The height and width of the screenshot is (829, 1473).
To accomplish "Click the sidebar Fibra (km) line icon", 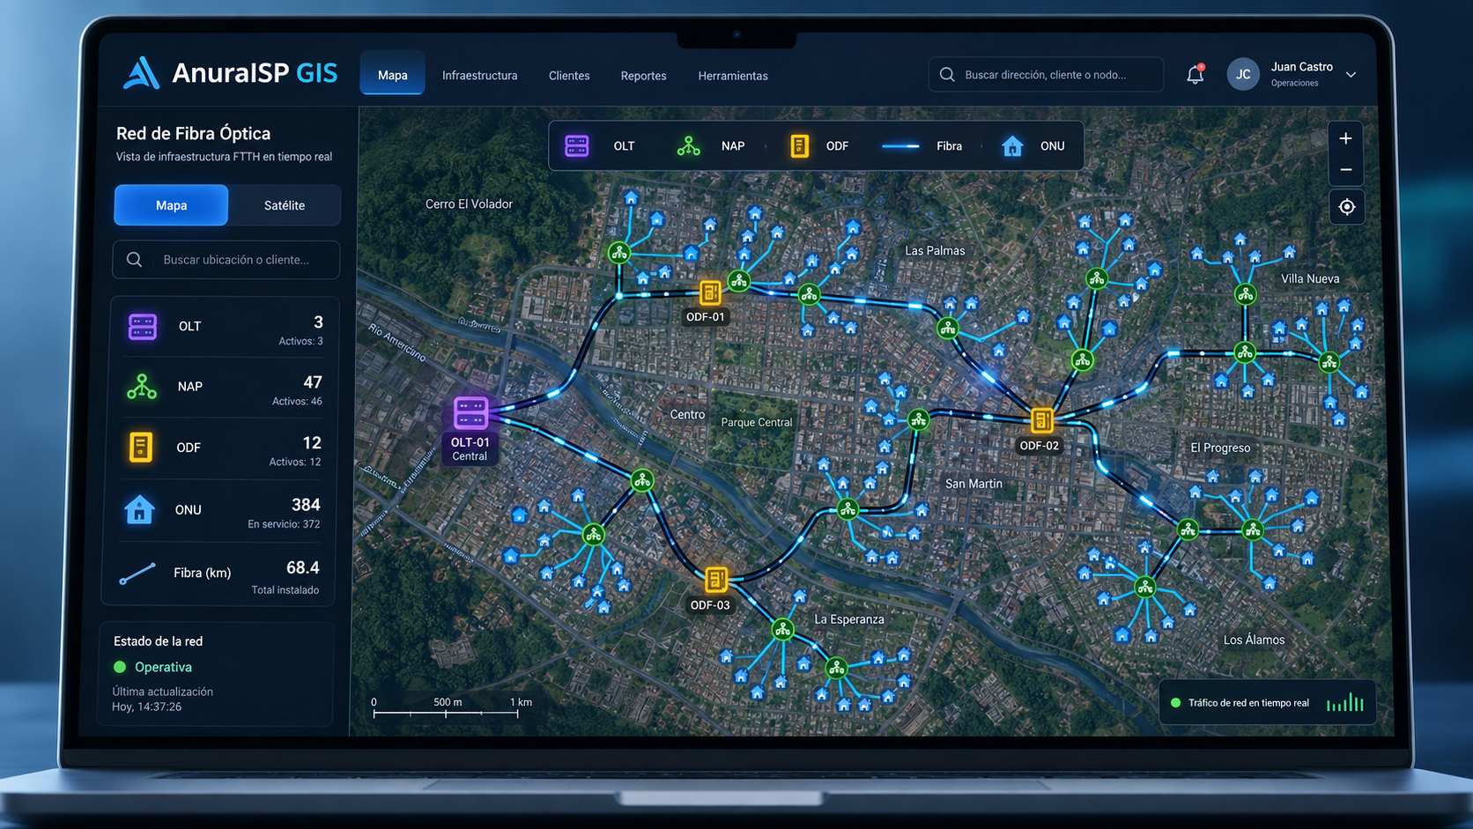I will point(137,574).
